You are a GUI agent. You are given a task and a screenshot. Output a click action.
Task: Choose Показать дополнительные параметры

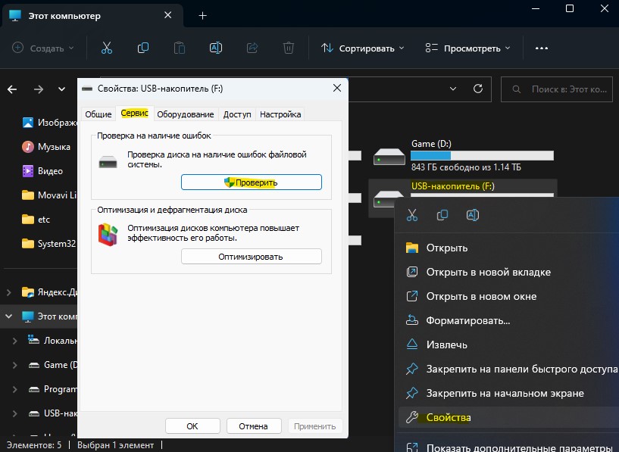(508, 447)
